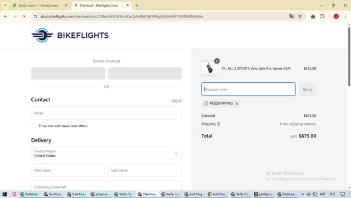Click the Contact heading
Screen dimensions: 351x198
coord(41,100)
